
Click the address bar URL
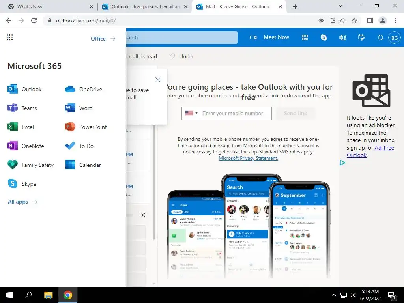[86, 21]
